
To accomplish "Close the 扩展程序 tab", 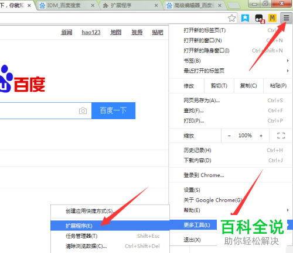I will click(x=156, y=5).
